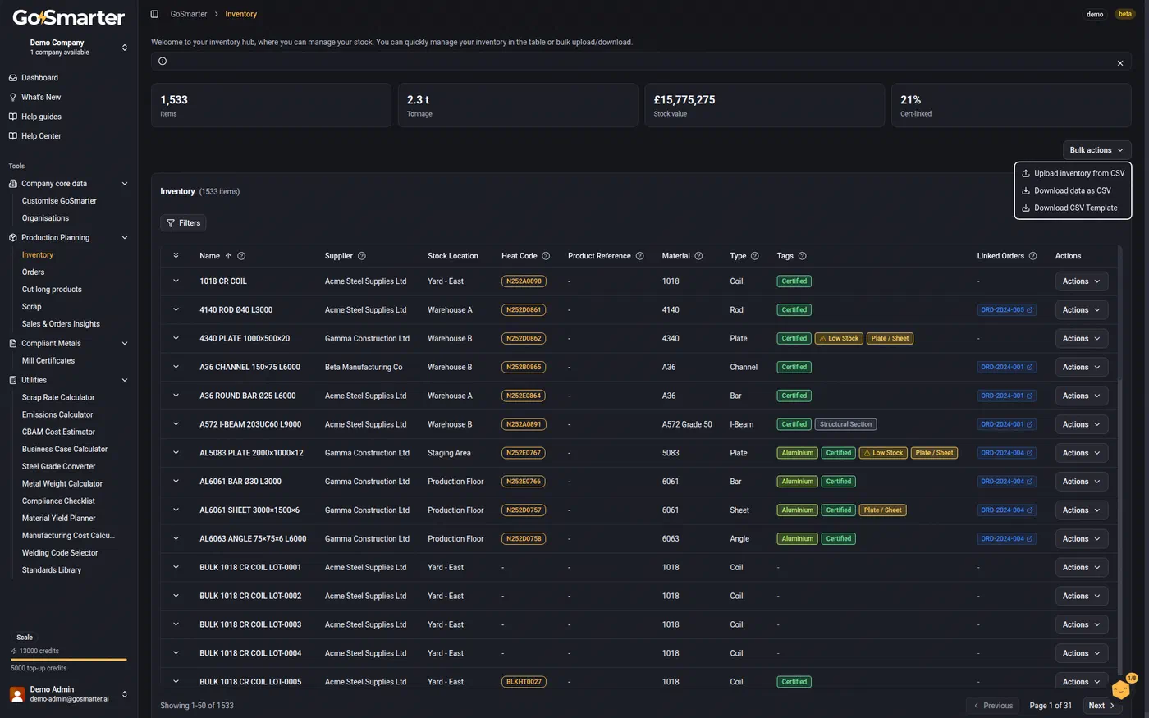
Task: Expand the 1018 CR COIL row
Action: click(x=176, y=281)
